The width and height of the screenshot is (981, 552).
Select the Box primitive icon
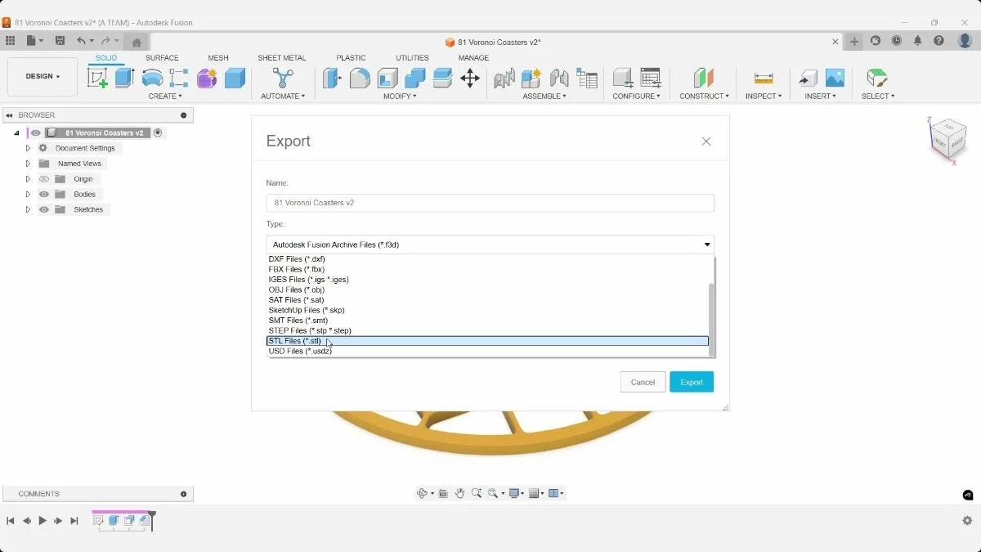point(235,78)
